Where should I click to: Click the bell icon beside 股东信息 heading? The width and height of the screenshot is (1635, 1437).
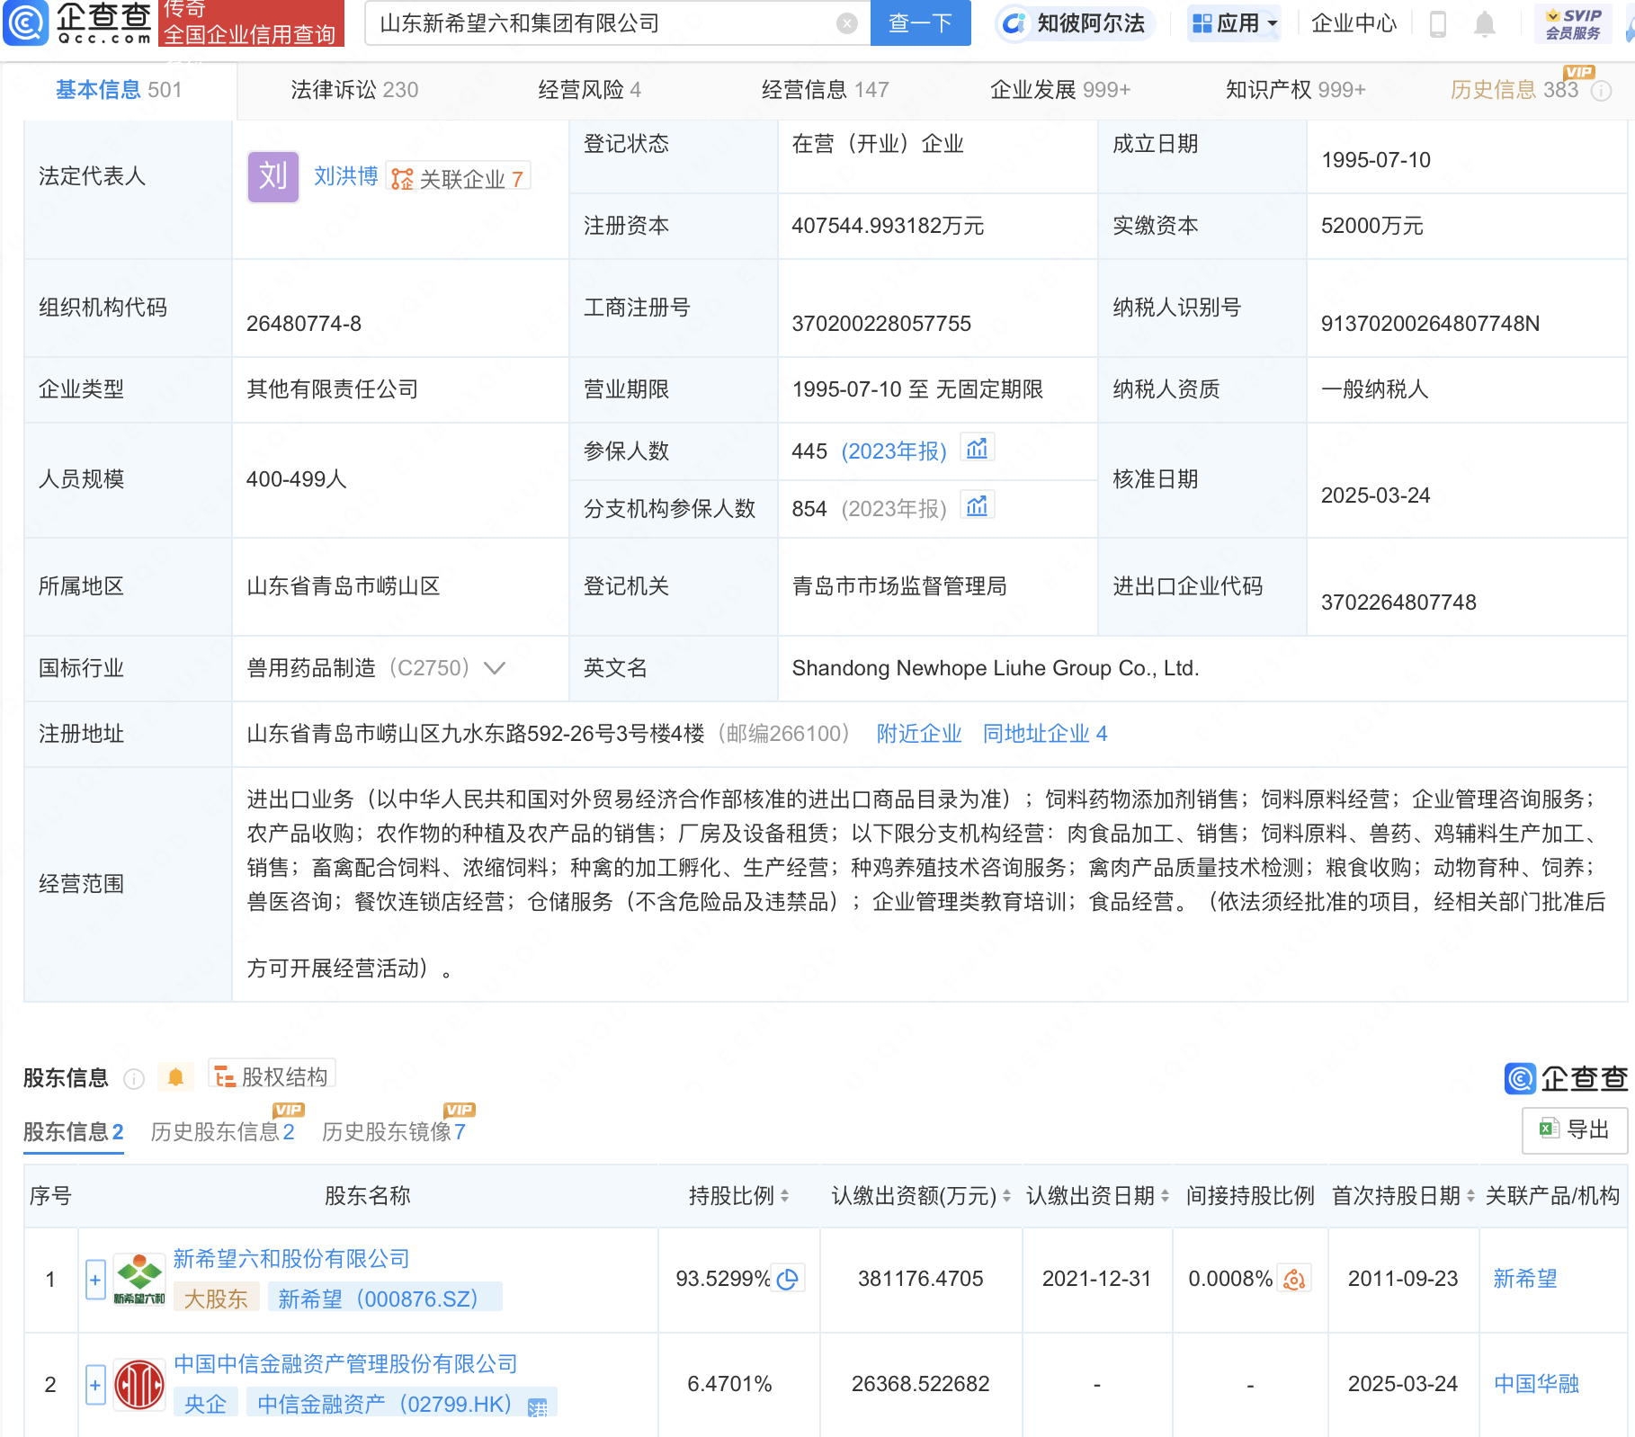coord(175,1077)
